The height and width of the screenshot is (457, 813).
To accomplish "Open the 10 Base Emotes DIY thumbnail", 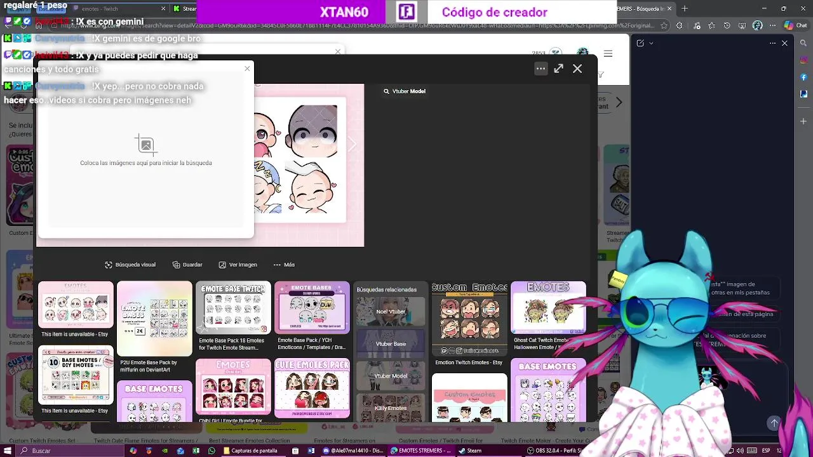I will (76, 375).
